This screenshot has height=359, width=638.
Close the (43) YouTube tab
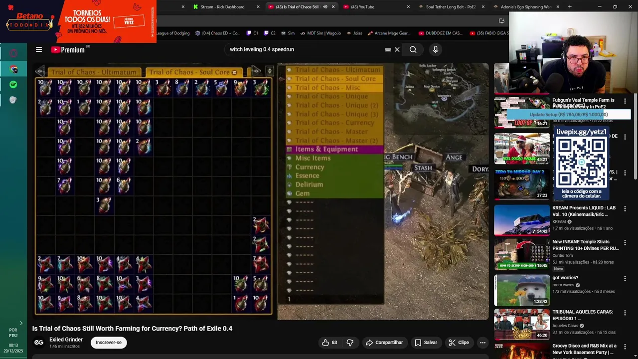pyautogui.click(x=408, y=7)
